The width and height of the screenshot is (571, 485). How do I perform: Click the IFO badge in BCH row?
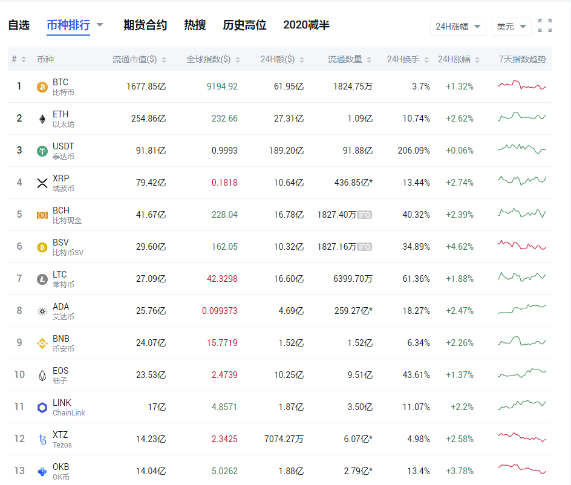coord(365,215)
